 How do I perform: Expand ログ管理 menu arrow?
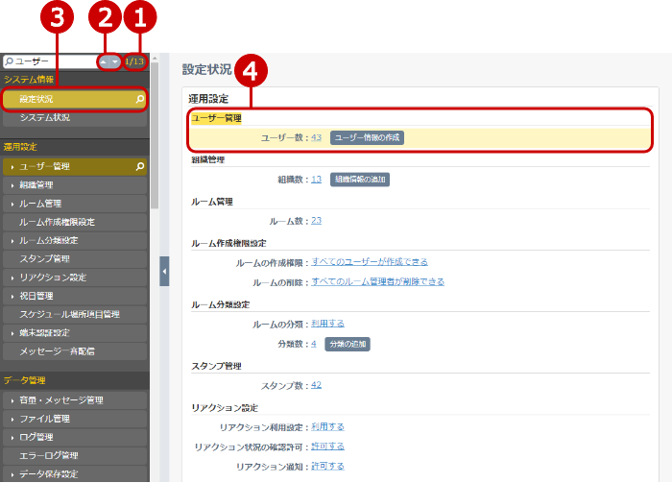pos(12,437)
